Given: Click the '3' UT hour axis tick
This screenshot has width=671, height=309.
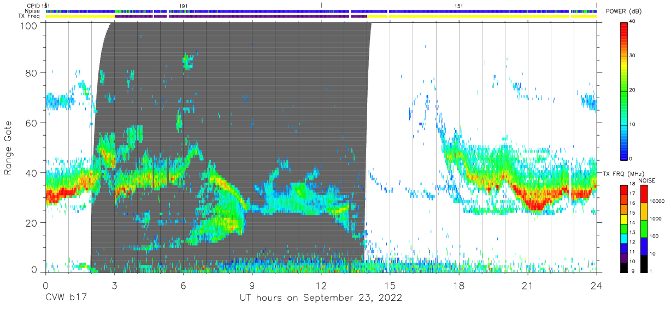Looking at the screenshot, I should click(114, 285).
